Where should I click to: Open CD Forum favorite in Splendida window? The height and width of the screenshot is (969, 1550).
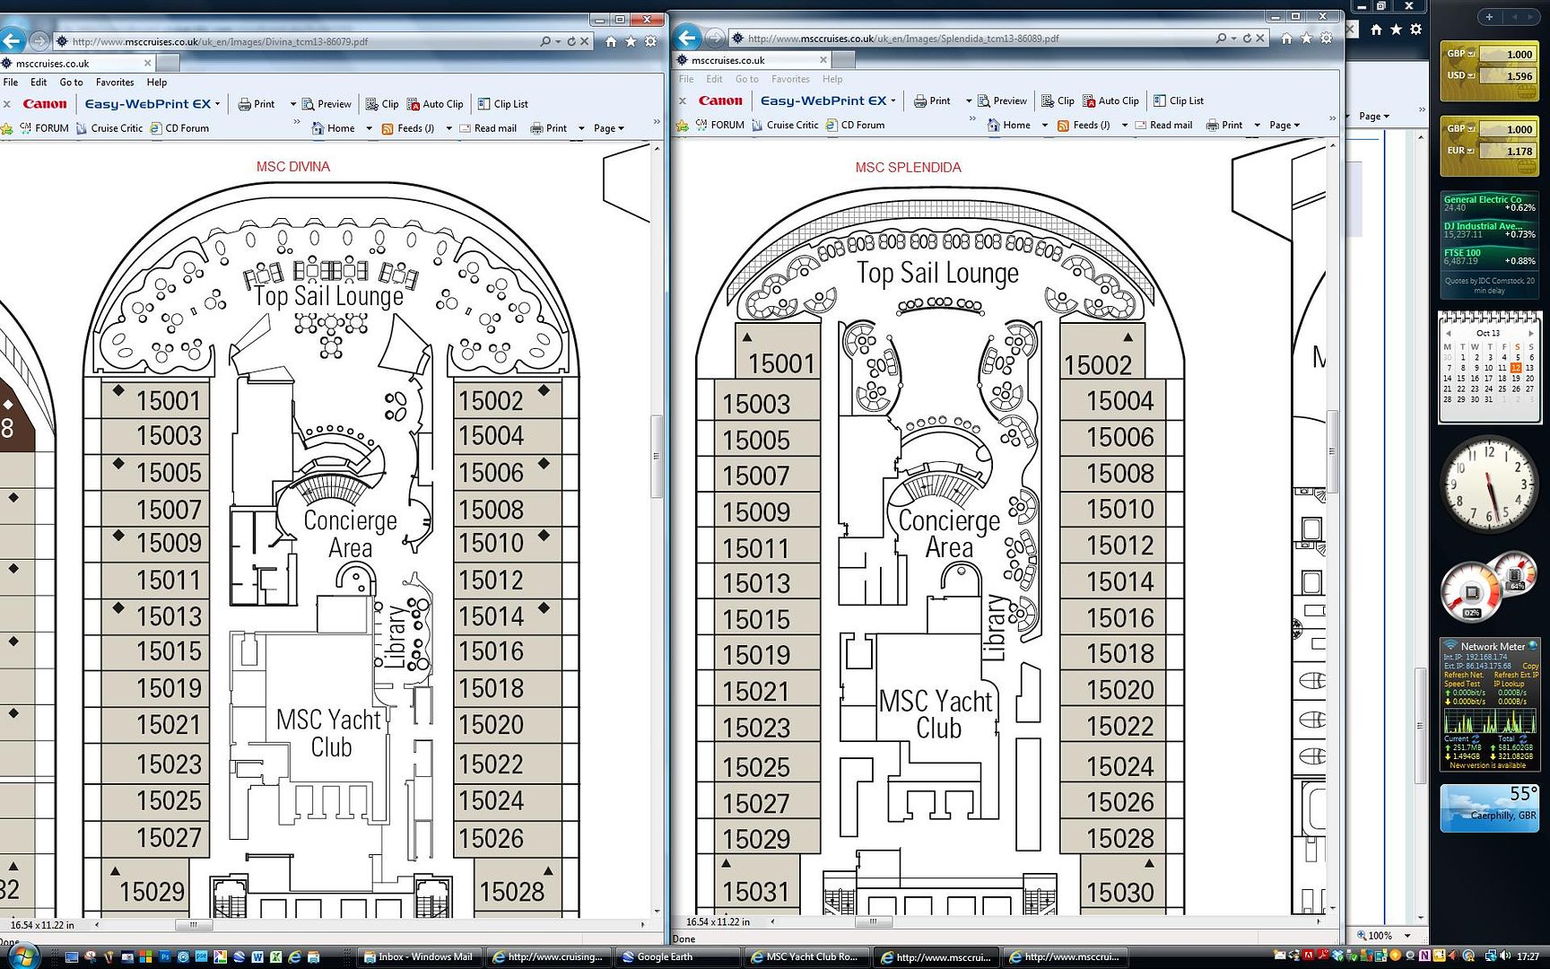(855, 125)
